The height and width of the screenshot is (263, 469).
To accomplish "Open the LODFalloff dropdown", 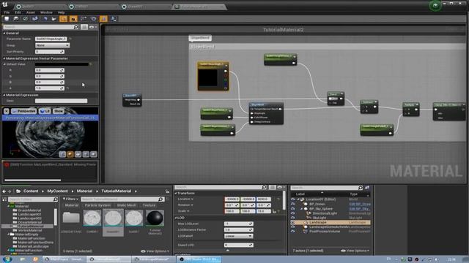I will pyautogui.click(x=239, y=236).
